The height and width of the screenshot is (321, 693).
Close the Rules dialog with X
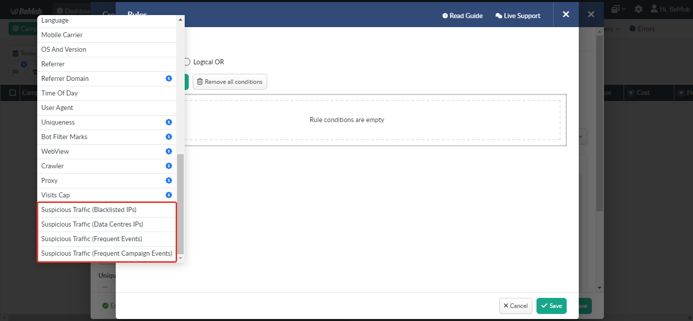pos(566,15)
